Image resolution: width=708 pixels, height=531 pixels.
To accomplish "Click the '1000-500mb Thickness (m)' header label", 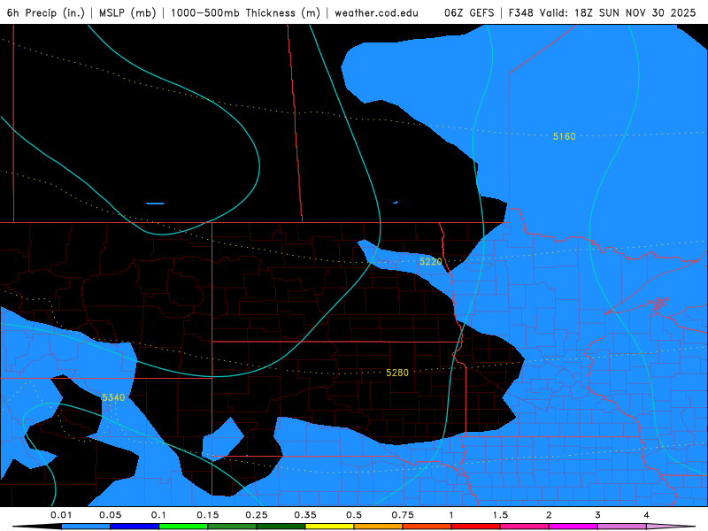I will pos(245,12).
